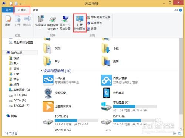This screenshot has height=138, width=185.
Task: Click the This PC system icon in title bar
Action: click(x=4, y=3)
